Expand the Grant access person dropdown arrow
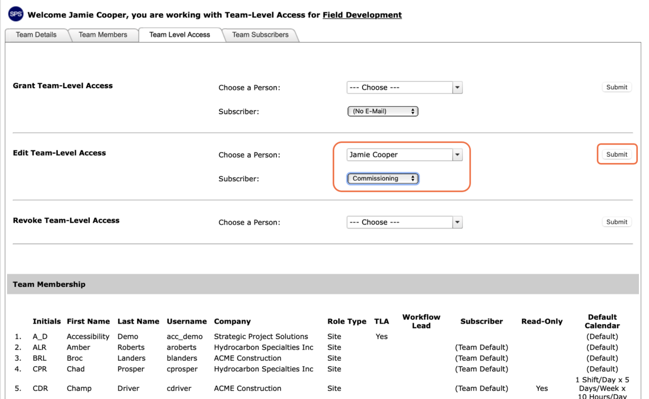The width and height of the screenshot is (649, 399). [458, 88]
